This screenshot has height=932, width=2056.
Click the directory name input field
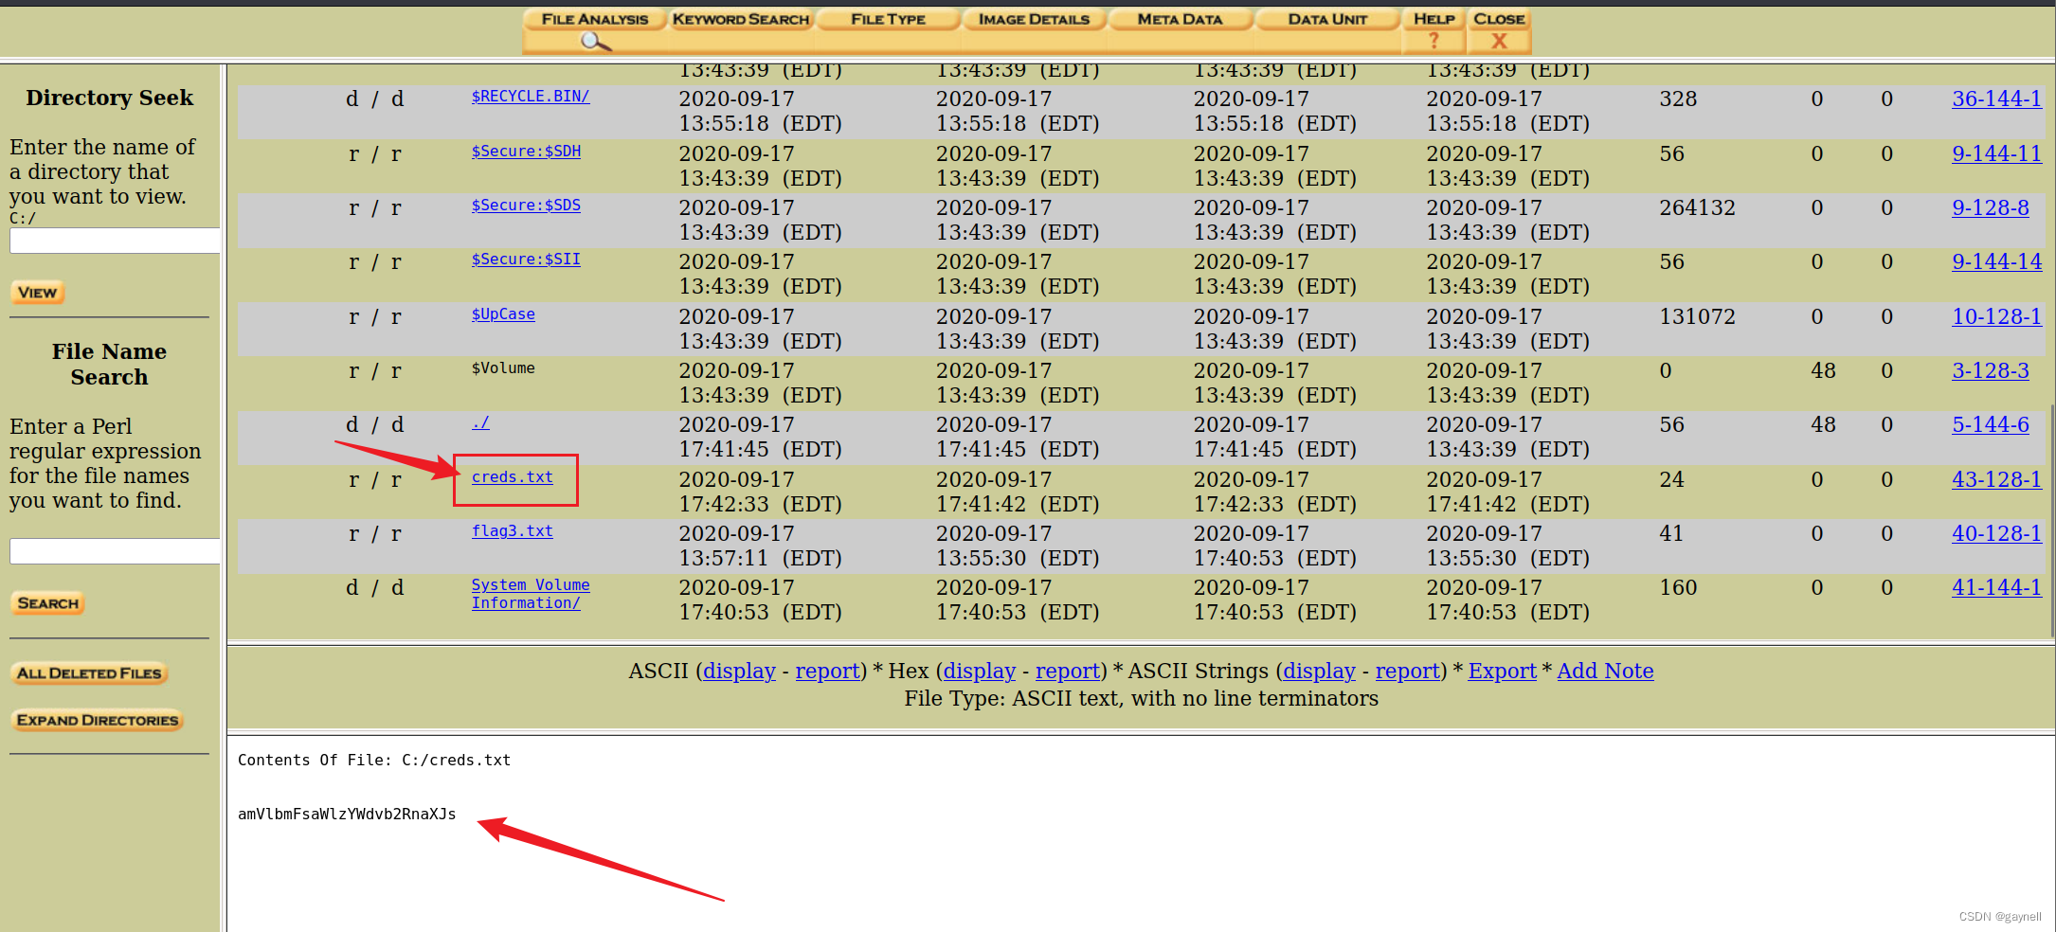[x=115, y=241]
